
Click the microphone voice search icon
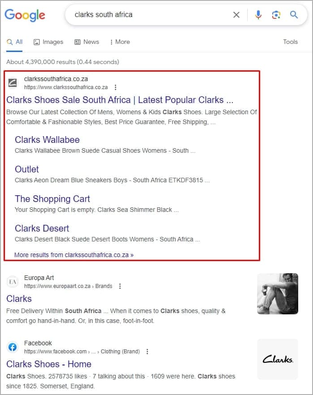258,15
